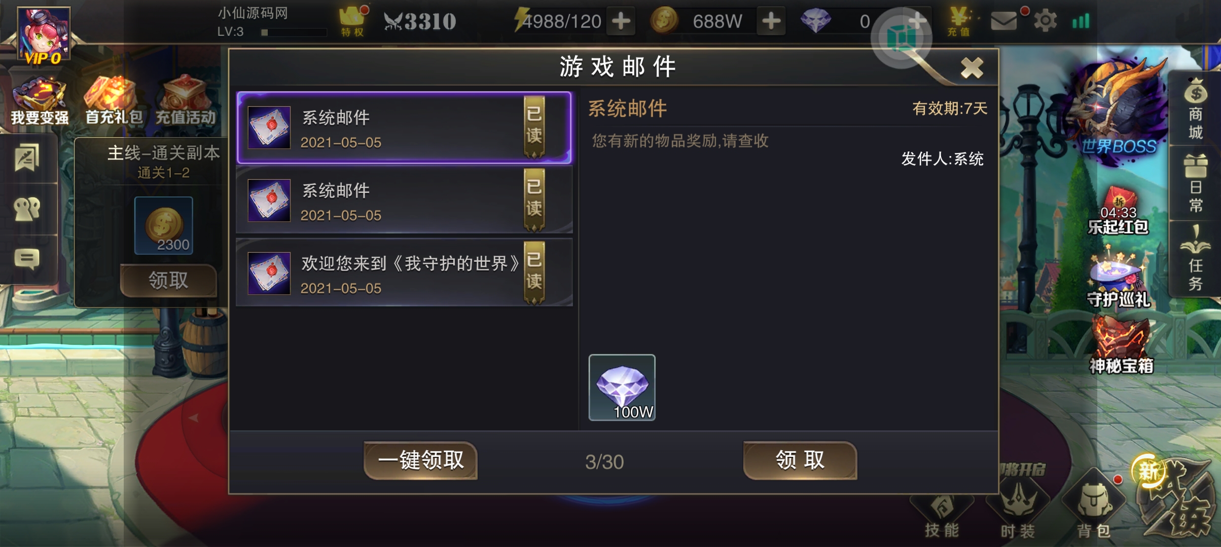Click the 领取 button in mail panel

pyautogui.click(x=800, y=460)
